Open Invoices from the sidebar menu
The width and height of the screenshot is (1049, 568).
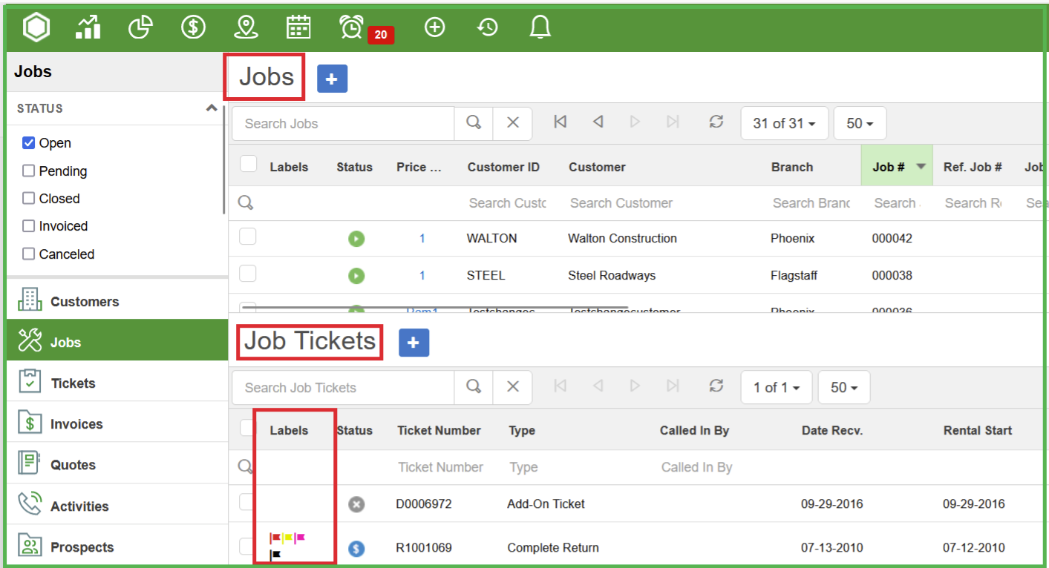[76, 424]
